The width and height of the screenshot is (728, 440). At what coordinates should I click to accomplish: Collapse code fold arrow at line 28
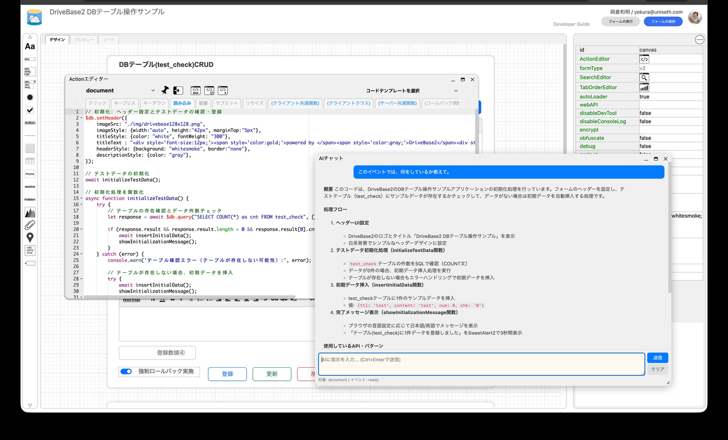[x=81, y=279]
